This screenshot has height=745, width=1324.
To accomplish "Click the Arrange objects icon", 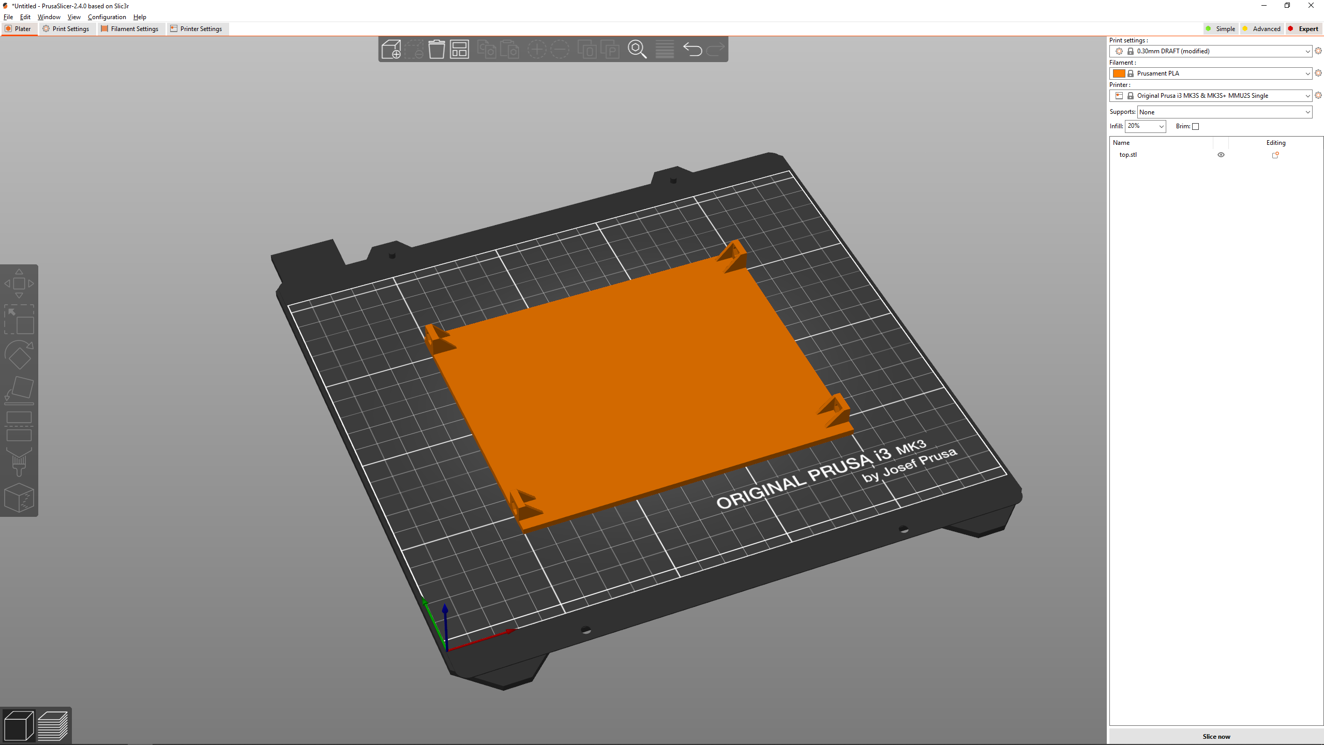I will click(459, 50).
